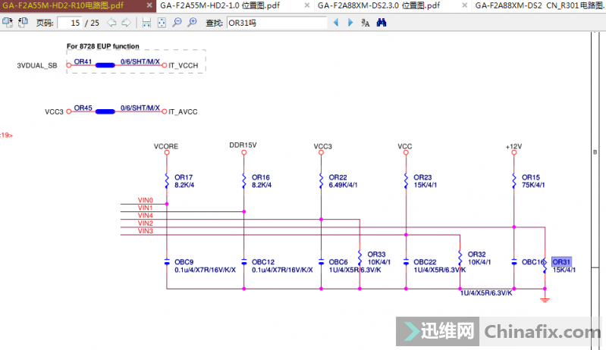Click the VCORE power label
Viewport: 606px width, 350px height.
(166, 147)
